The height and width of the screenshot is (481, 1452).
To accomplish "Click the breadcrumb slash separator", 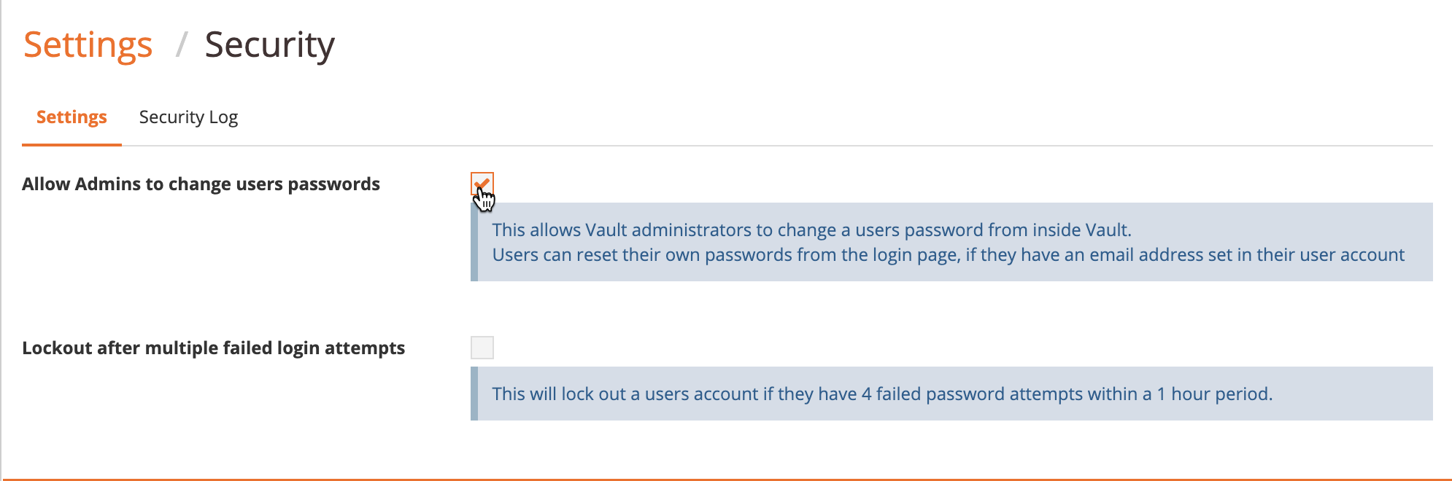I will tap(182, 45).
